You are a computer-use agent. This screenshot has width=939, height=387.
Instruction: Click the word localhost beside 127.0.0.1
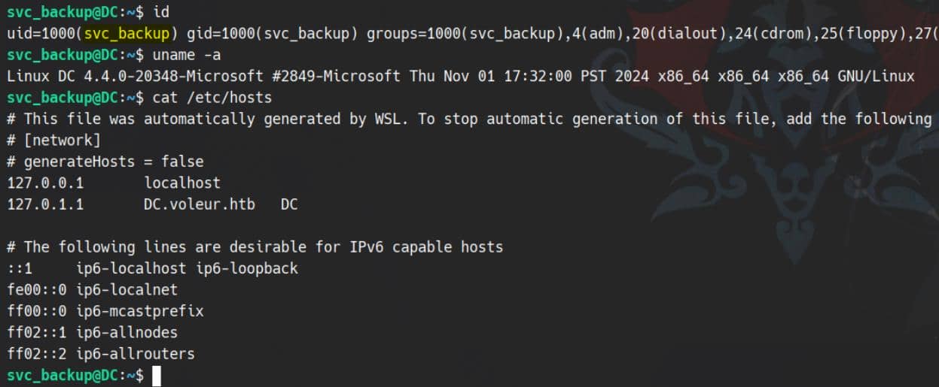pos(182,183)
